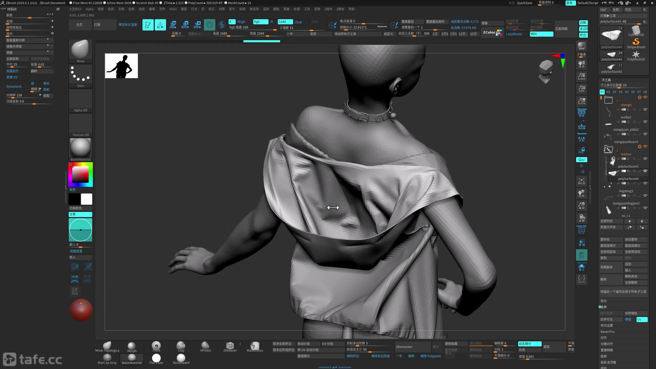Screen dimensions: 656x369
Task: Apply the Flat Color material
Action: click(x=156, y=359)
